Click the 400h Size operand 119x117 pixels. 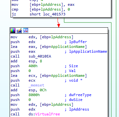pyautogui.click(x=33, y=66)
